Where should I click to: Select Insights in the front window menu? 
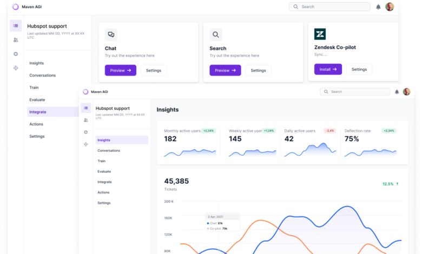[x=122, y=140]
